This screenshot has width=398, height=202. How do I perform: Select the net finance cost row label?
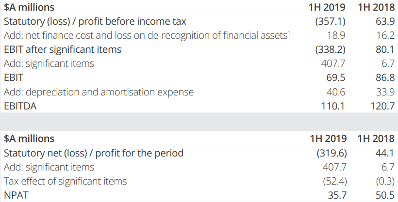click(147, 35)
